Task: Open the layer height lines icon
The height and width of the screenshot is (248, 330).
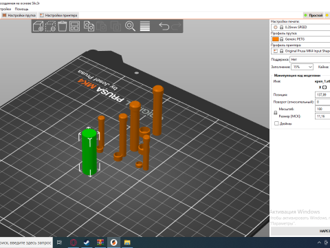Action: 145,26
